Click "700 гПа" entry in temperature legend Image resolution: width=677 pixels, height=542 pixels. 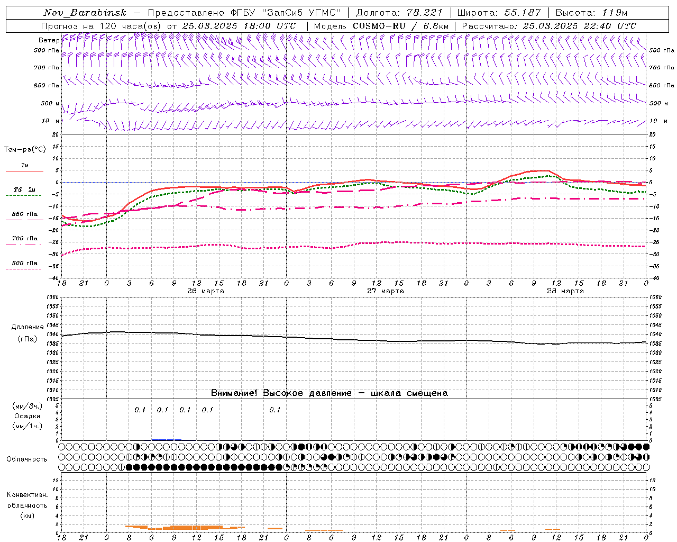(25, 239)
